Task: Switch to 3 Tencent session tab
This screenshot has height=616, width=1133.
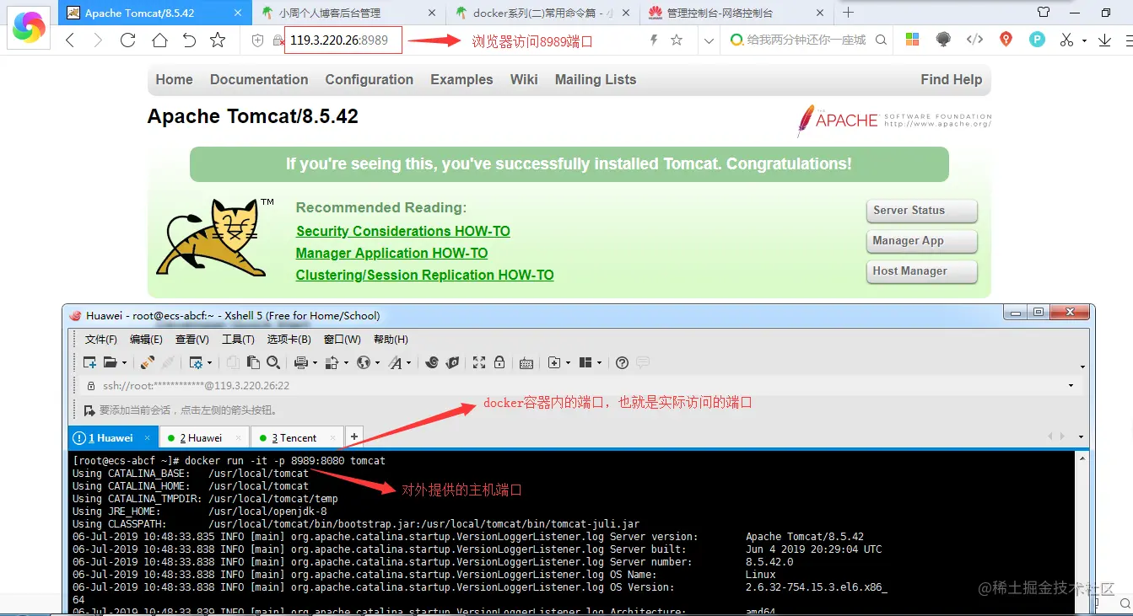Action: pyautogui.click(x=297, y=437)
